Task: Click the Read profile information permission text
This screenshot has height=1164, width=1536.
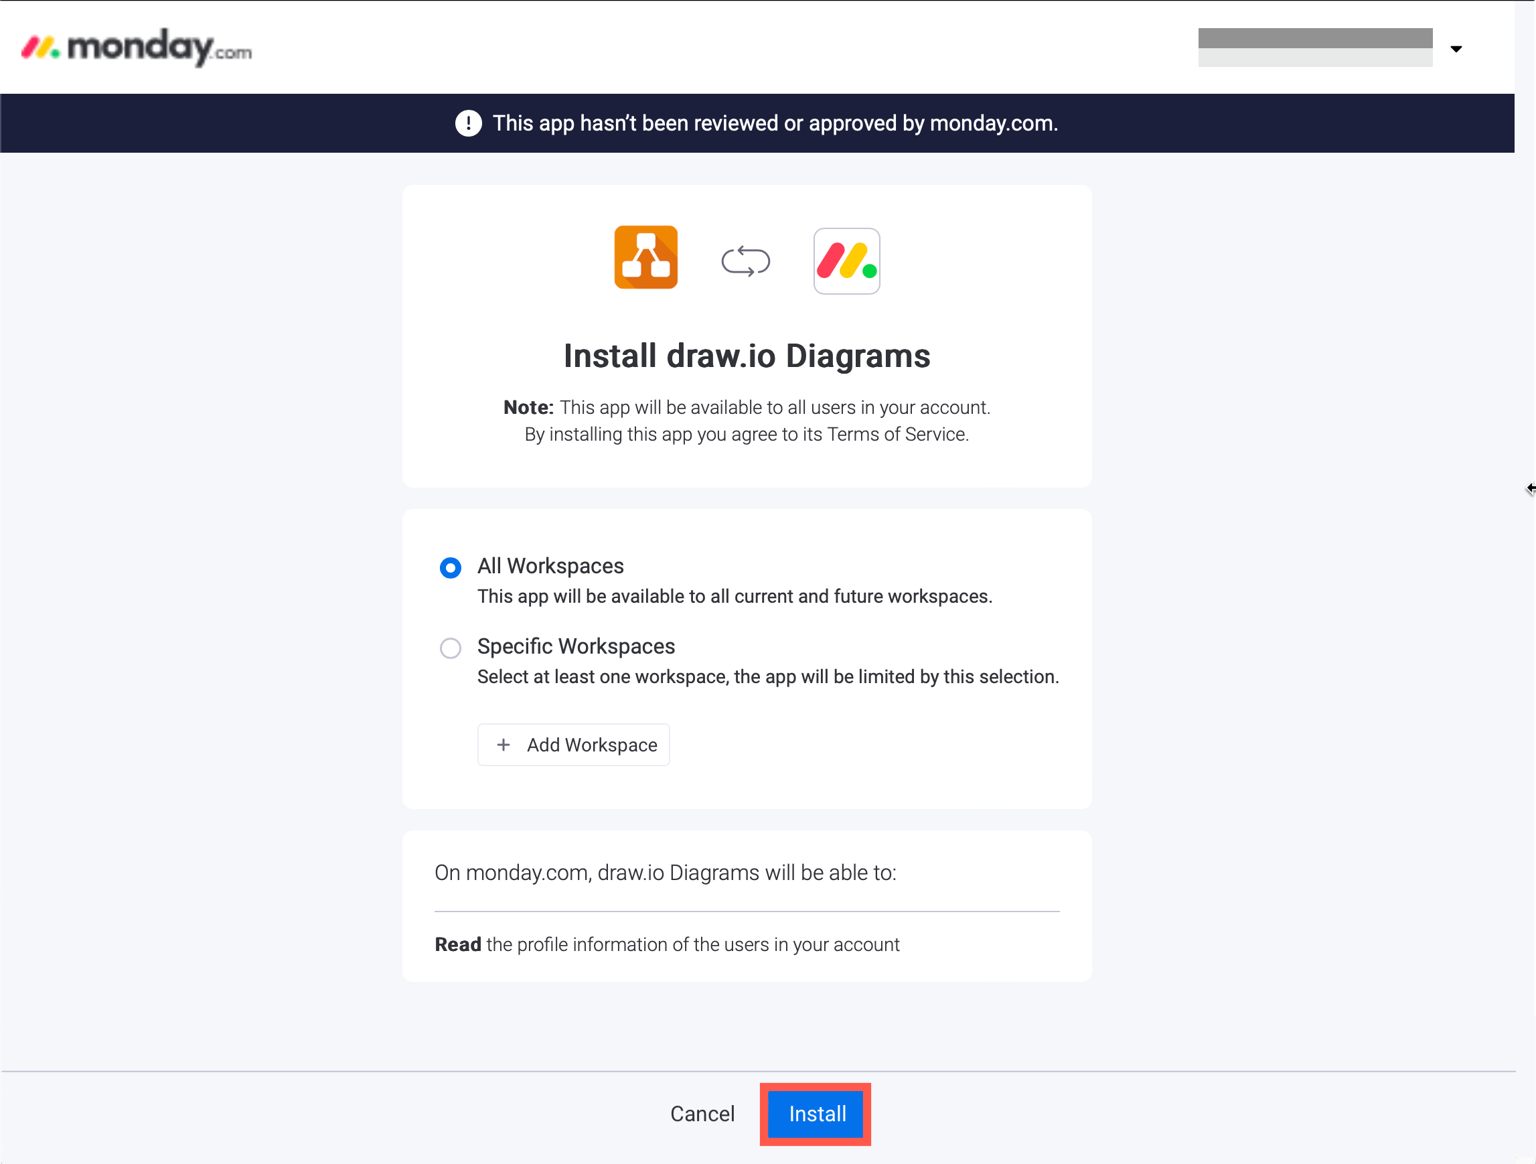Action: click(x=667, y=944)
